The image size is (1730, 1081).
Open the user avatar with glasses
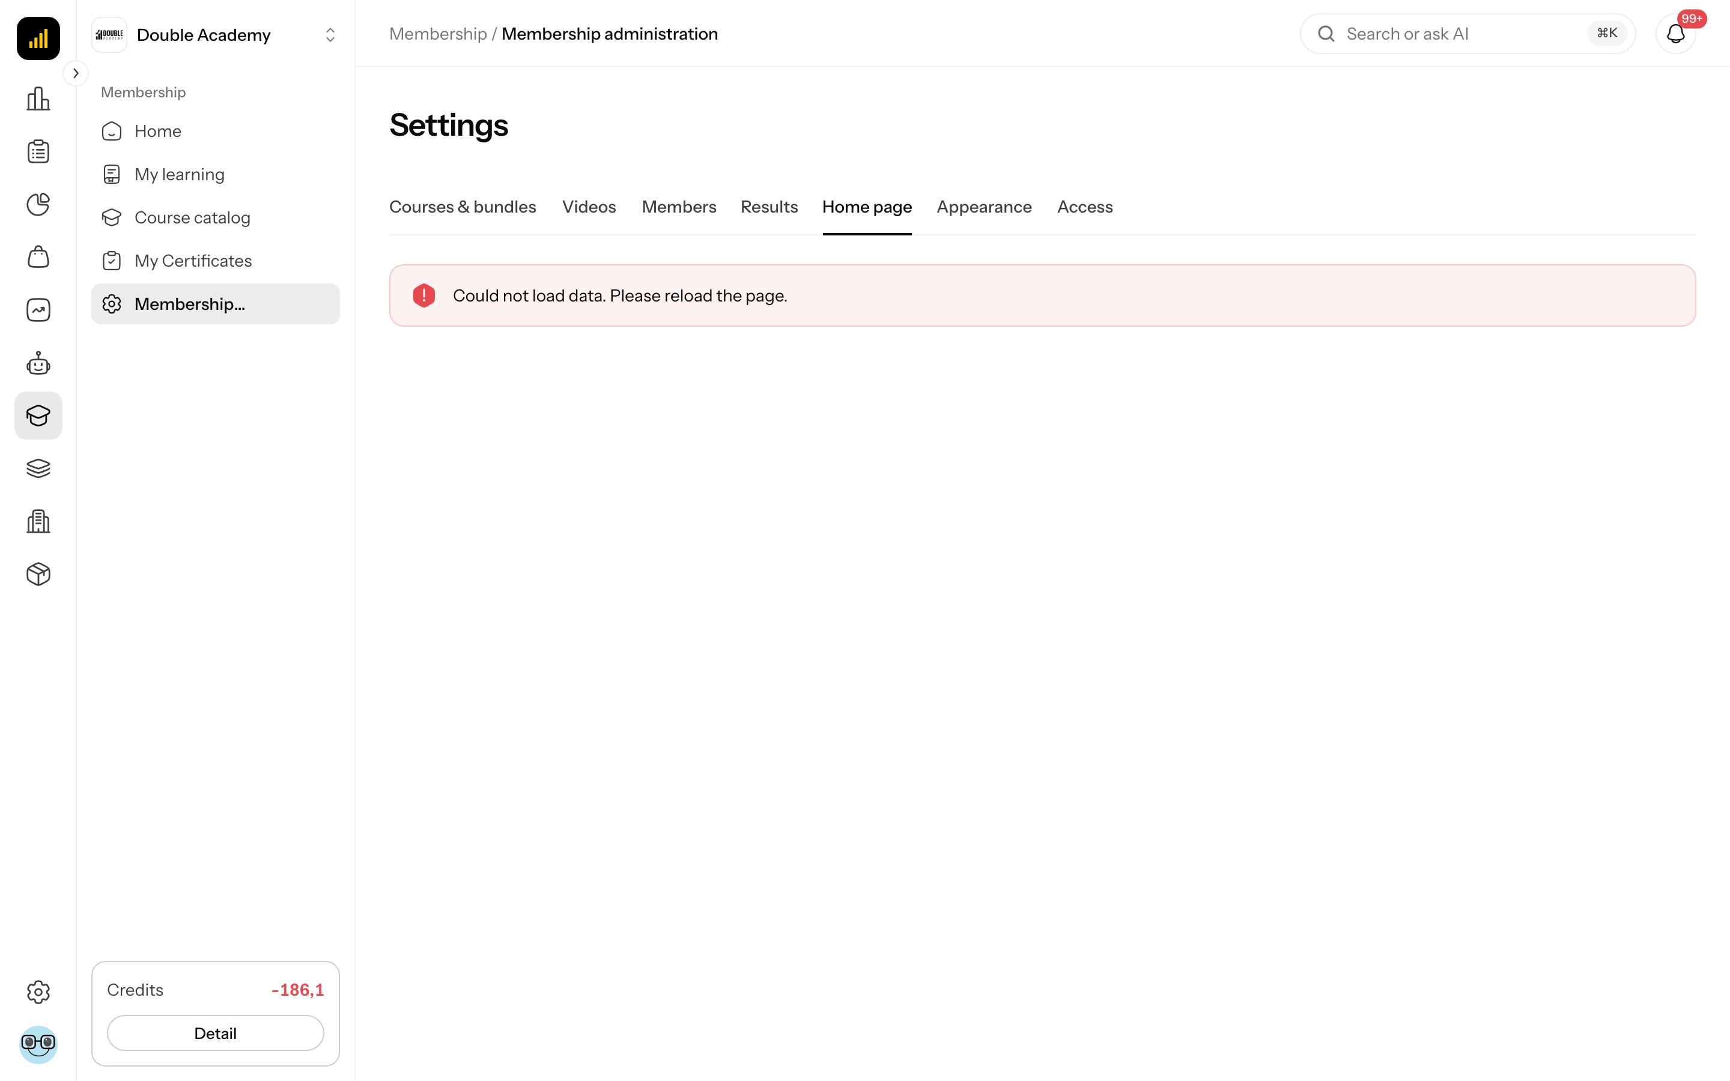pyautogui.click(x=38, y=1044)
